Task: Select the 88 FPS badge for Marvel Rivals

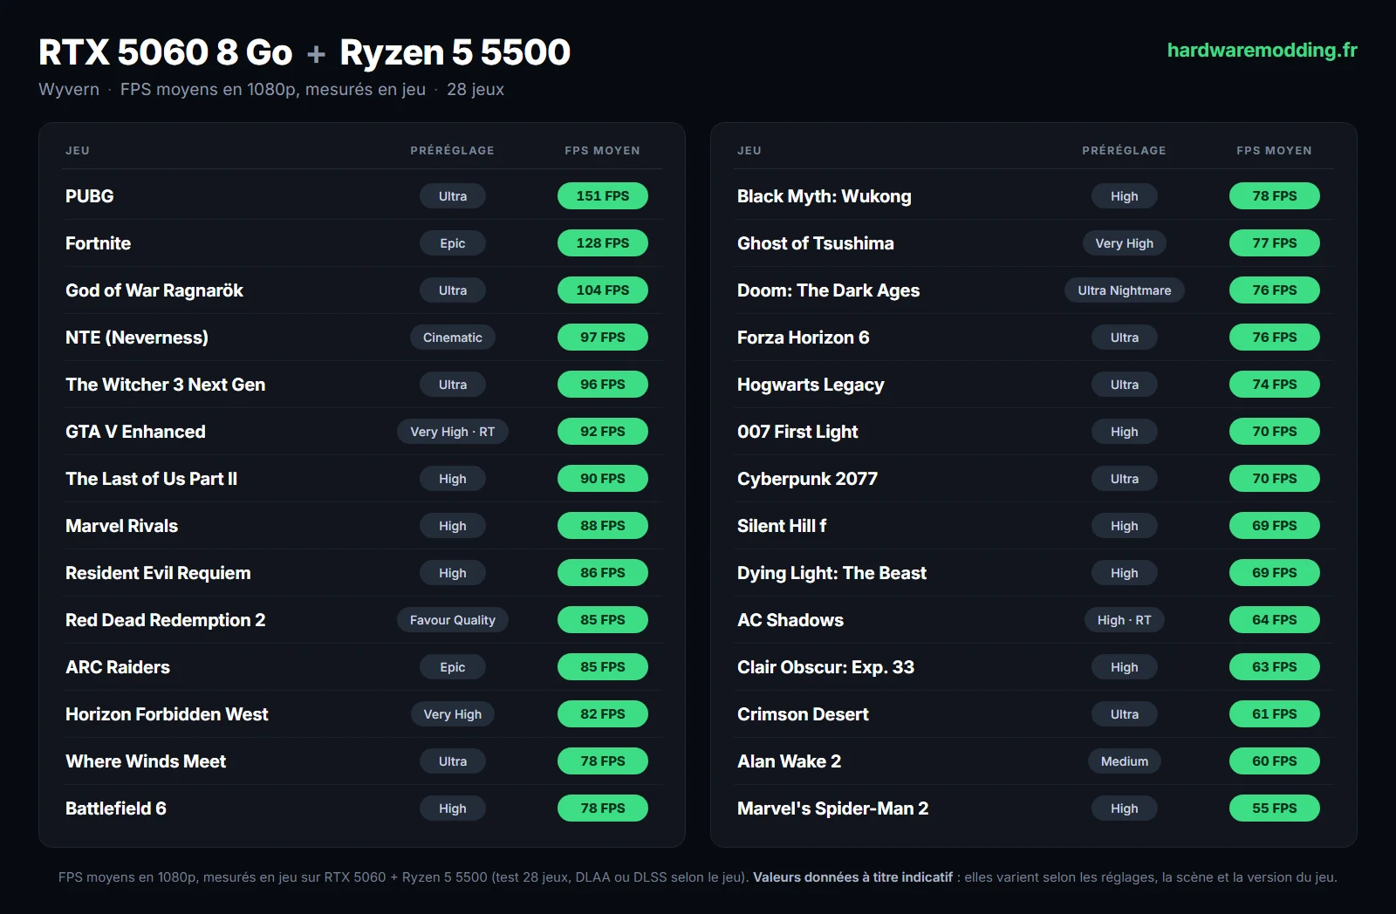Action: (603, 526)
